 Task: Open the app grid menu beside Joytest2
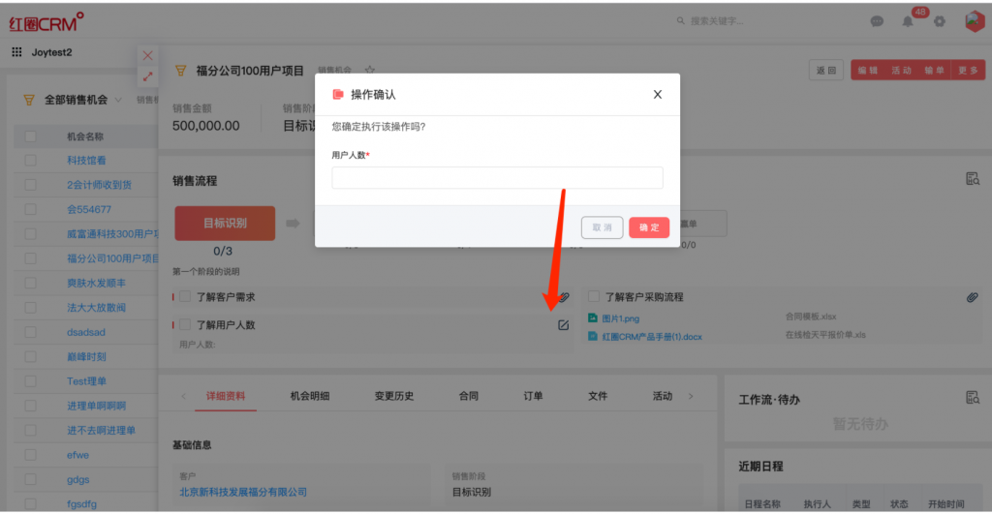[x=16, y=52]
